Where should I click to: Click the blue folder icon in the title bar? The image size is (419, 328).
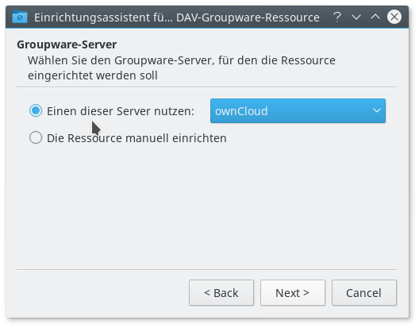pyautogui.click(x=20, y=17)
